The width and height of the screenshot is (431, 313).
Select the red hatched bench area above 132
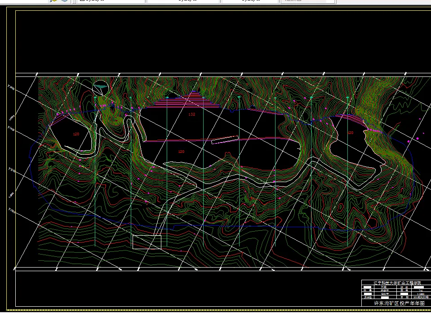tap(184, 100)
